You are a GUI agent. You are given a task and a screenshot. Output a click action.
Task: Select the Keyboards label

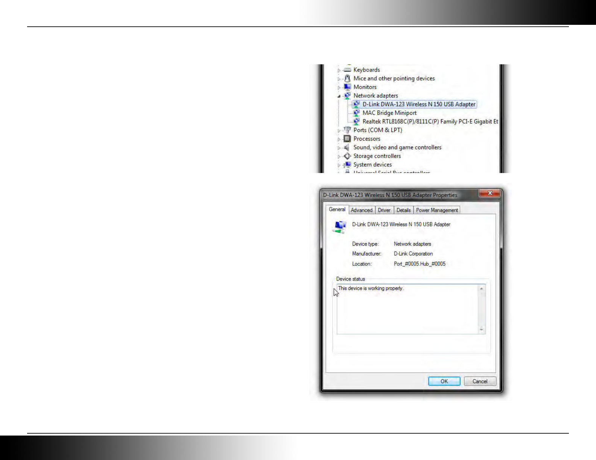(x=366, y=70)
